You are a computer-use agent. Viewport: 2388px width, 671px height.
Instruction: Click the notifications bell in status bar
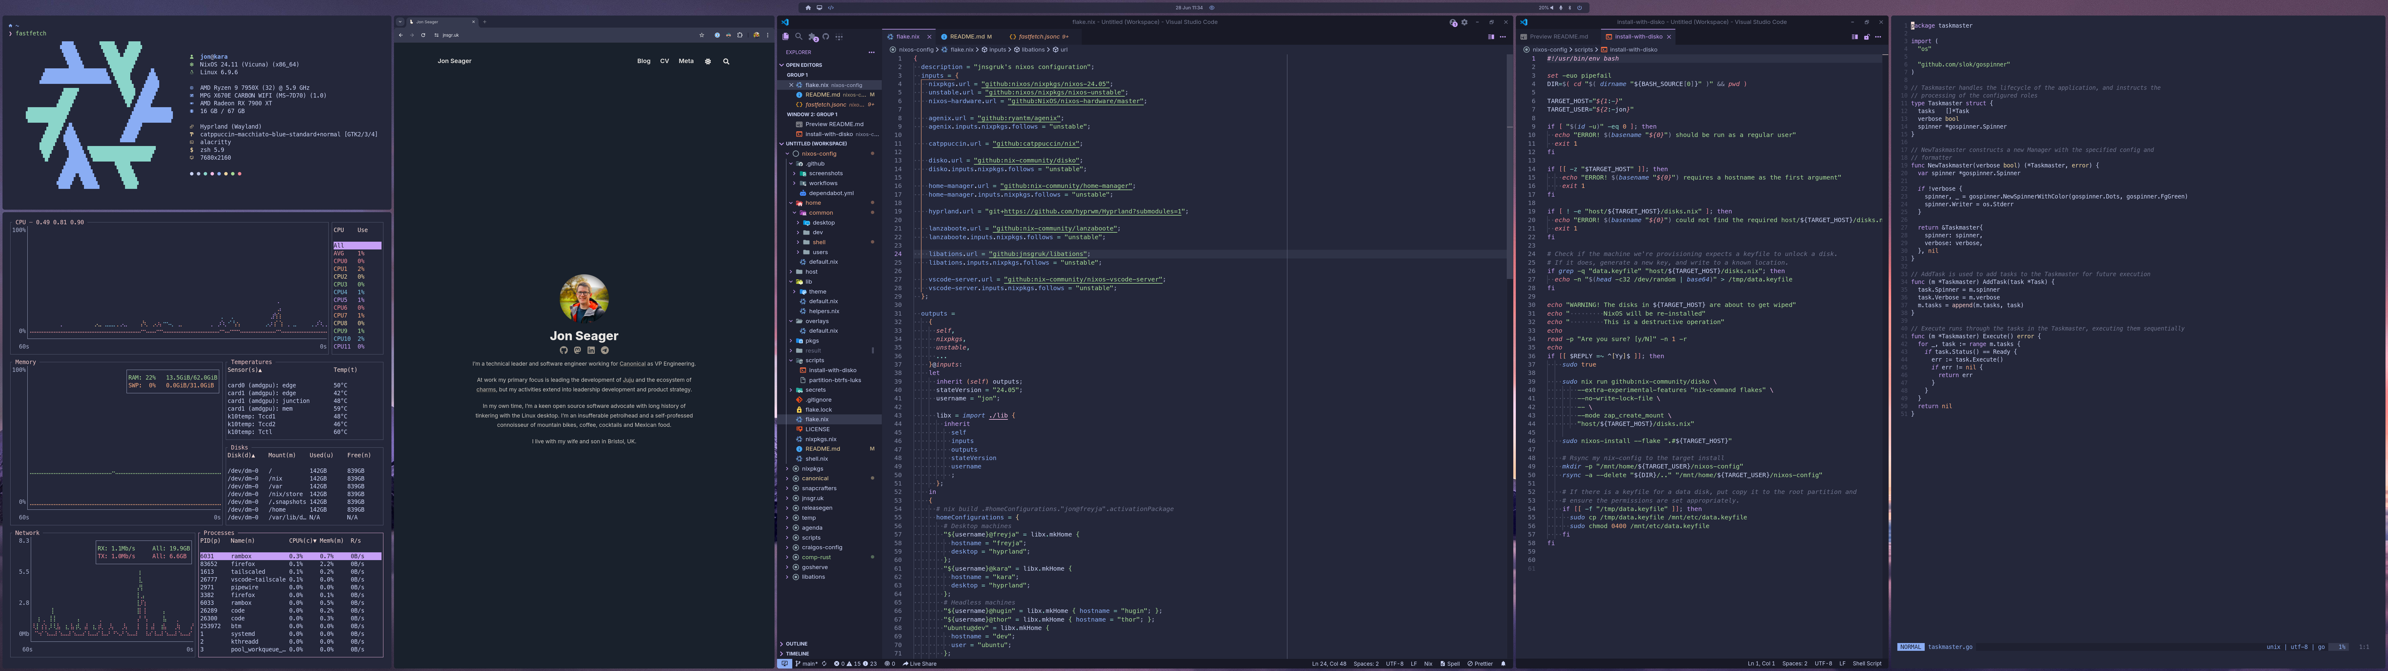[x=1504, y=664]
